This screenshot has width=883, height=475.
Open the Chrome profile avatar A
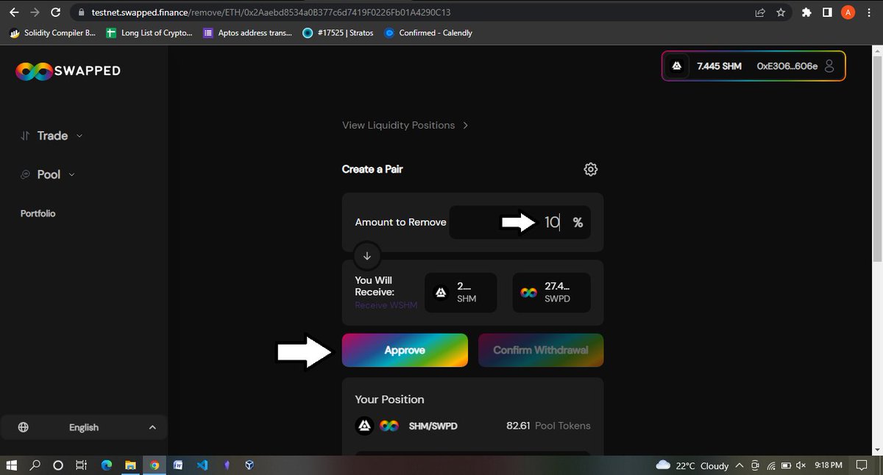[x=848, y=12]
